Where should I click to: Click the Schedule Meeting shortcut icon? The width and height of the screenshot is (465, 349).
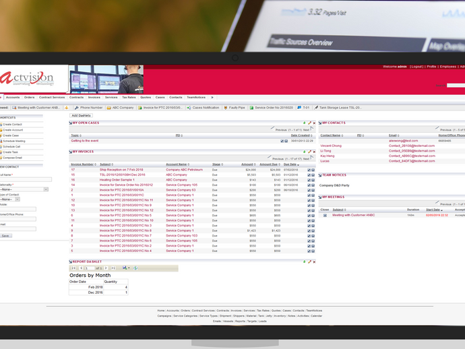click(x=1, y=141)
